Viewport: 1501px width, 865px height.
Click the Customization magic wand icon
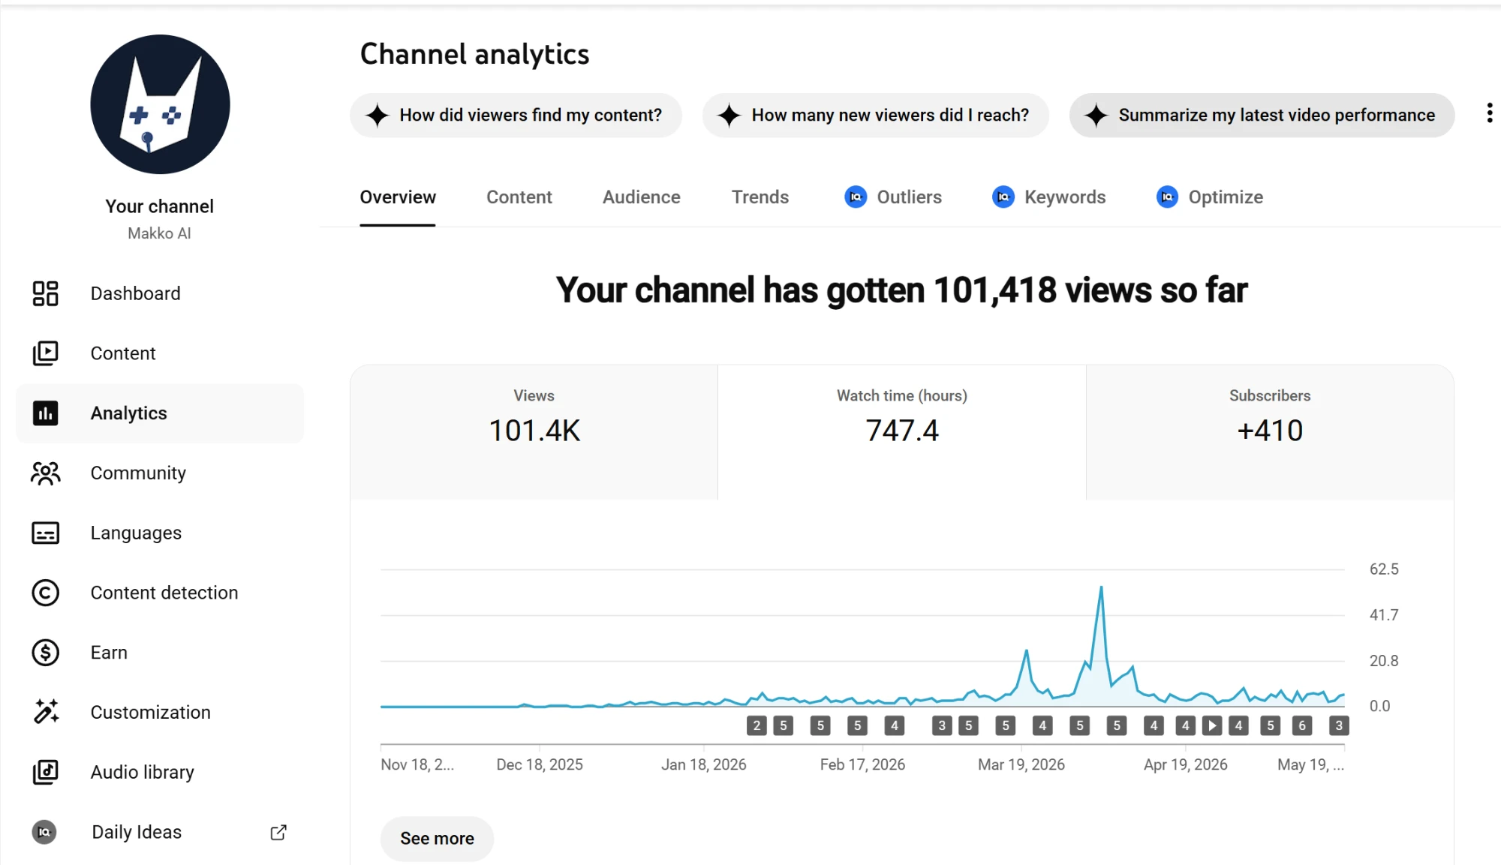[45, 712]
